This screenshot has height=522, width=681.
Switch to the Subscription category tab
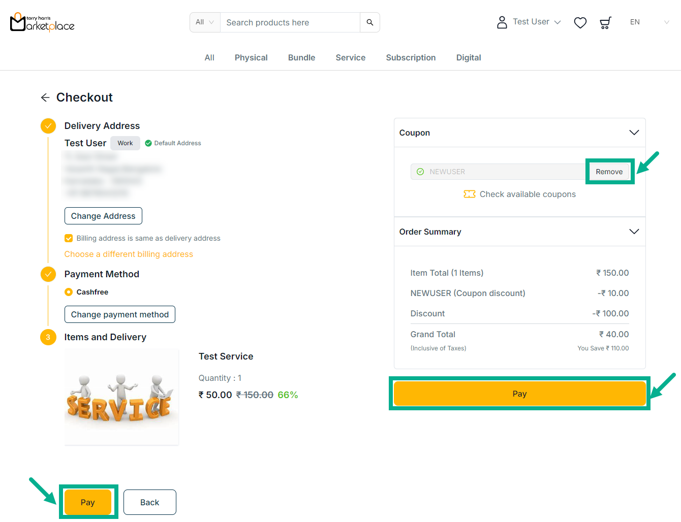(x=411, y=58)
